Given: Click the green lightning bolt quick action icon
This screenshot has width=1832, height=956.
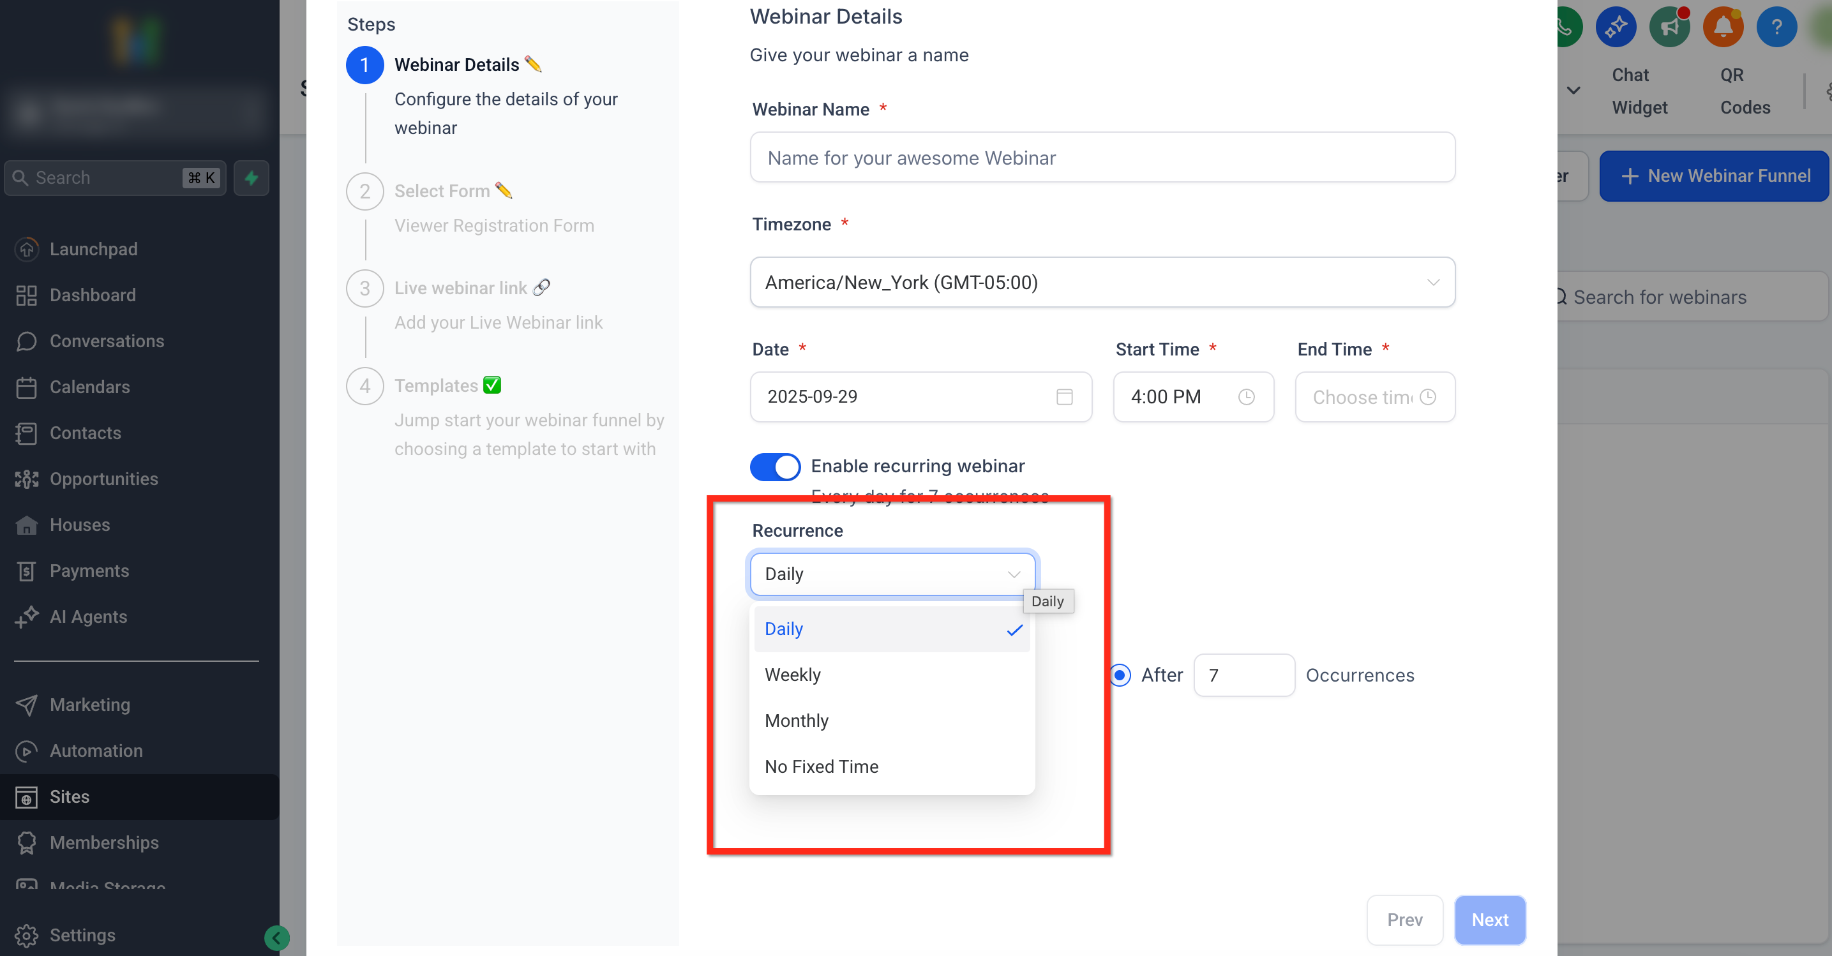Looking at the screenshot, I should point(251,177).
